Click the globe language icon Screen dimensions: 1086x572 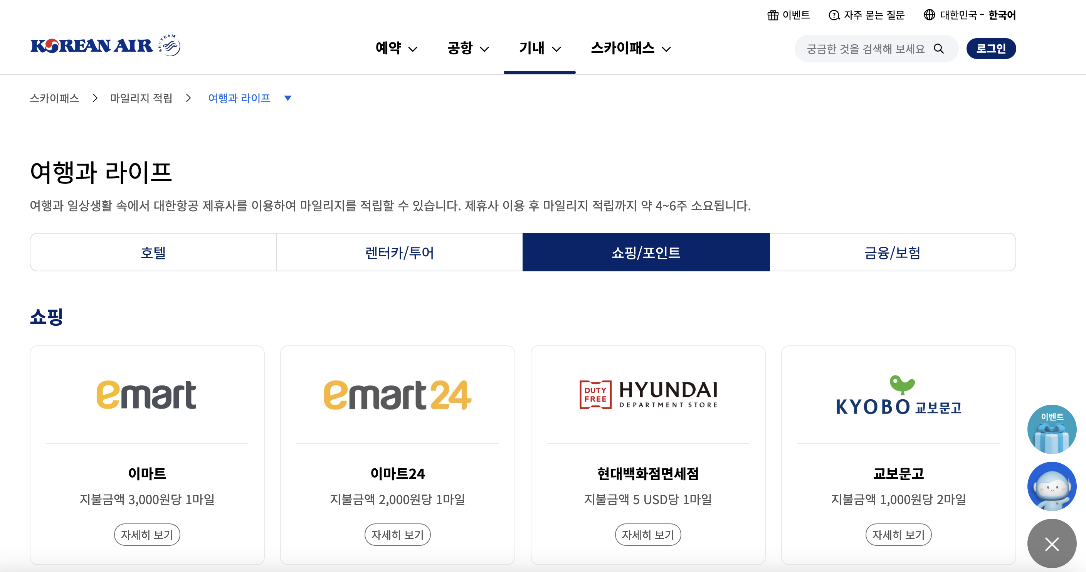click(x=929, y=15)
